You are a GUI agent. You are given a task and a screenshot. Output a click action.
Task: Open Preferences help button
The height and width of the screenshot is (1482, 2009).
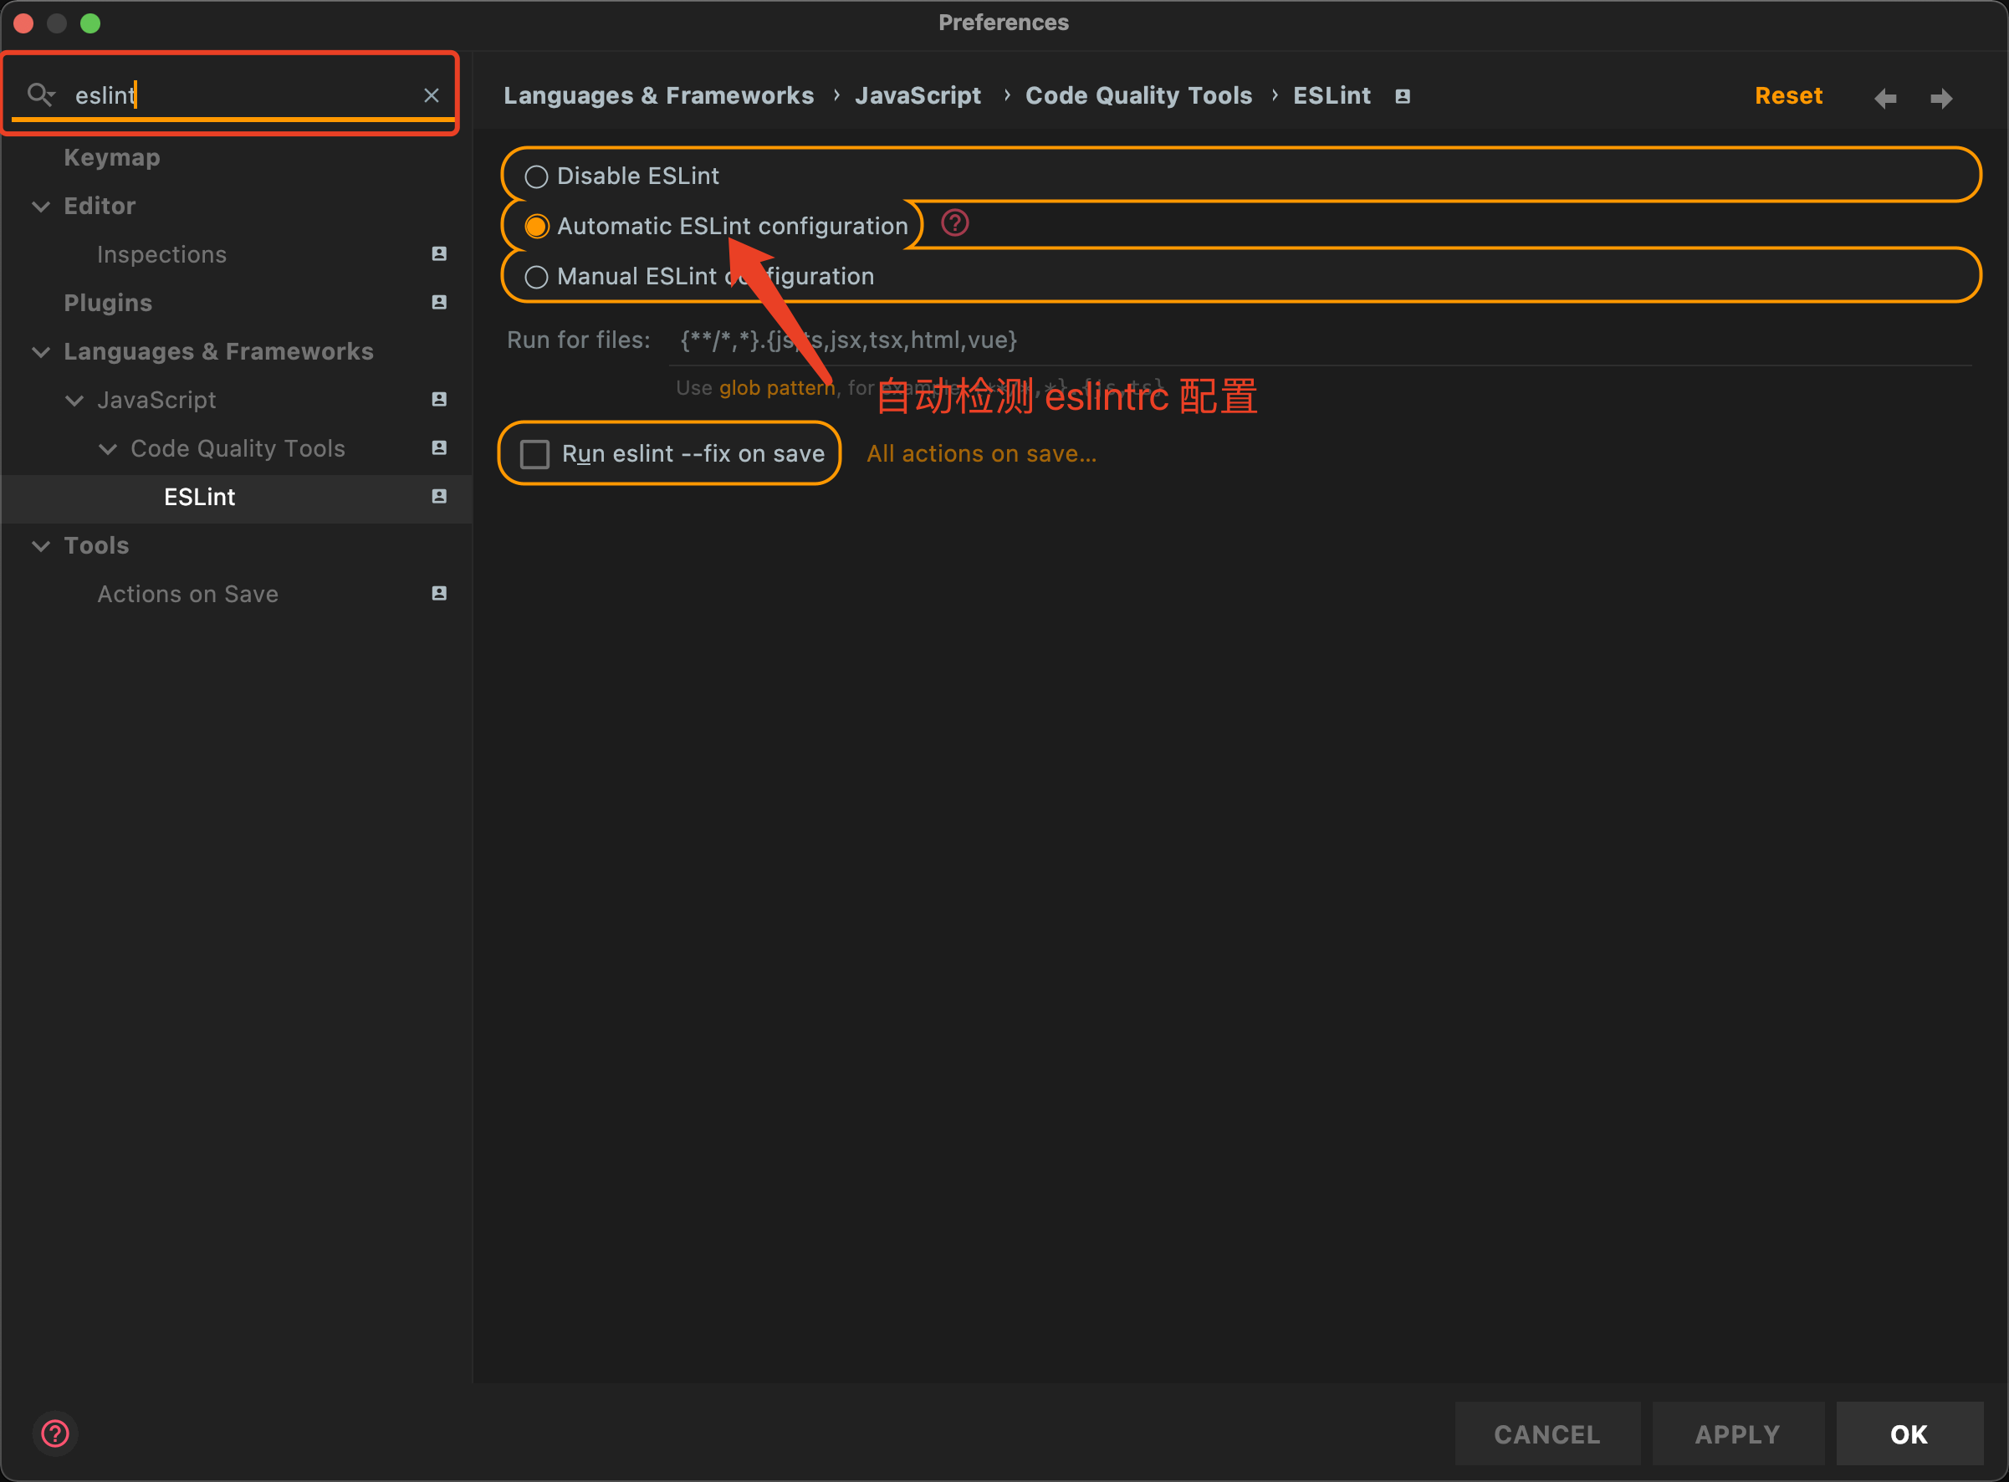tap(55, 1433)
